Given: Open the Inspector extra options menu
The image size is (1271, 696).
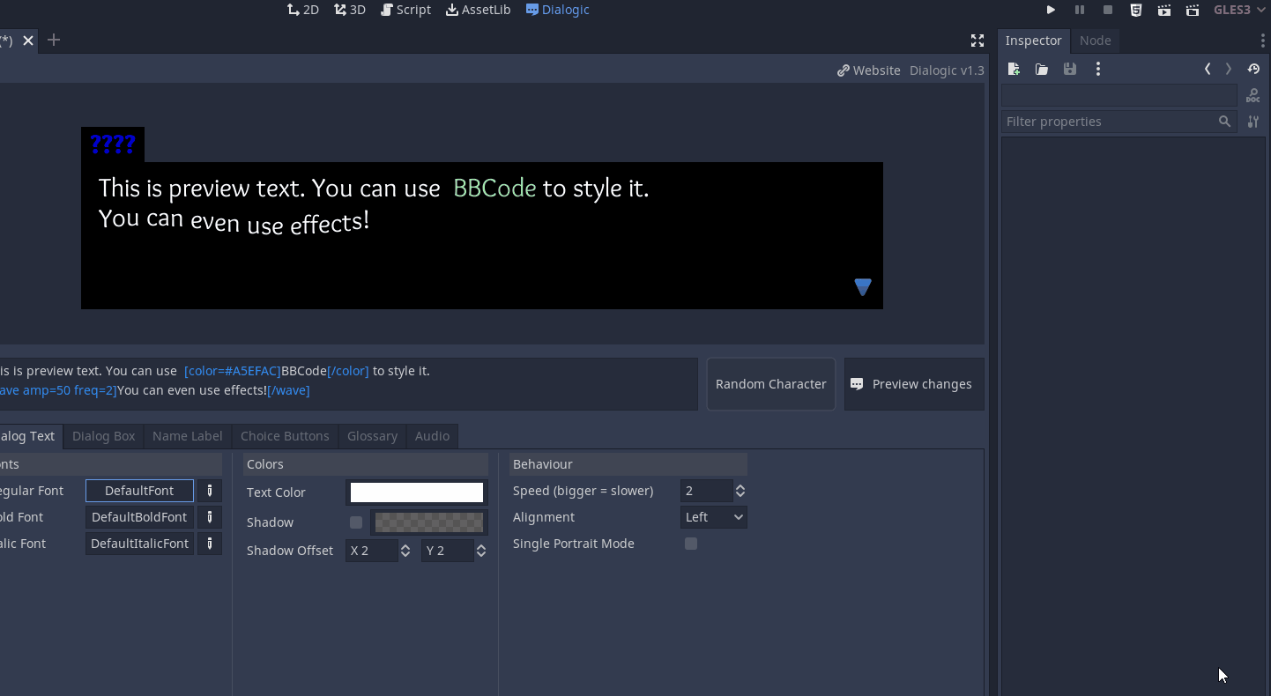Looking at the screenshot, I should coord(1098,69).
